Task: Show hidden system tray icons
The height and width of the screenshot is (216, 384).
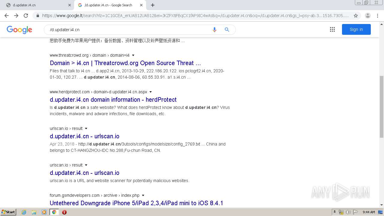Action: (x=335, y=212)
